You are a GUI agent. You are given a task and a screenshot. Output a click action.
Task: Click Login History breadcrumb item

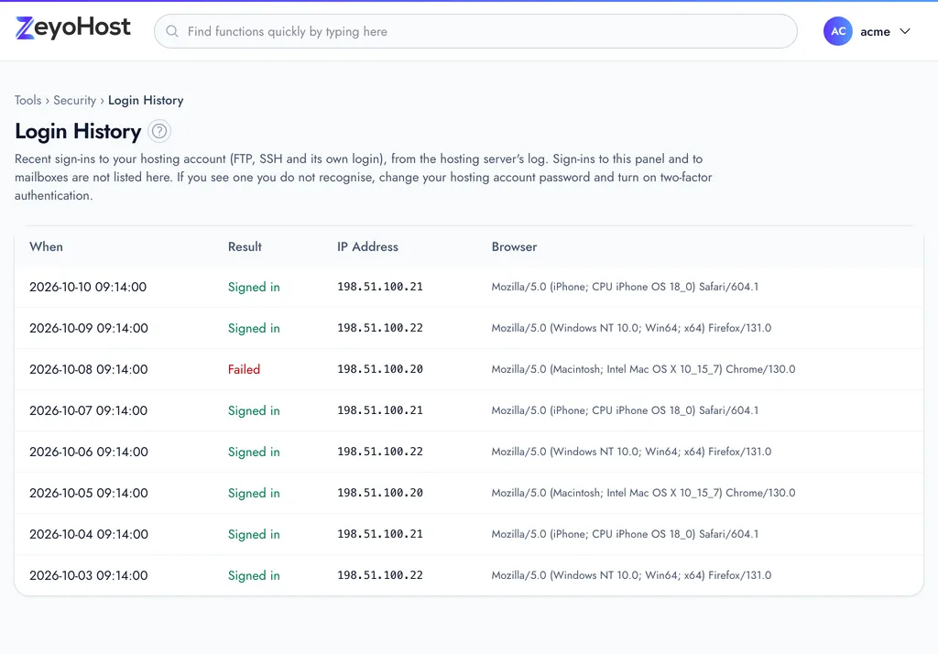point(146,100)
